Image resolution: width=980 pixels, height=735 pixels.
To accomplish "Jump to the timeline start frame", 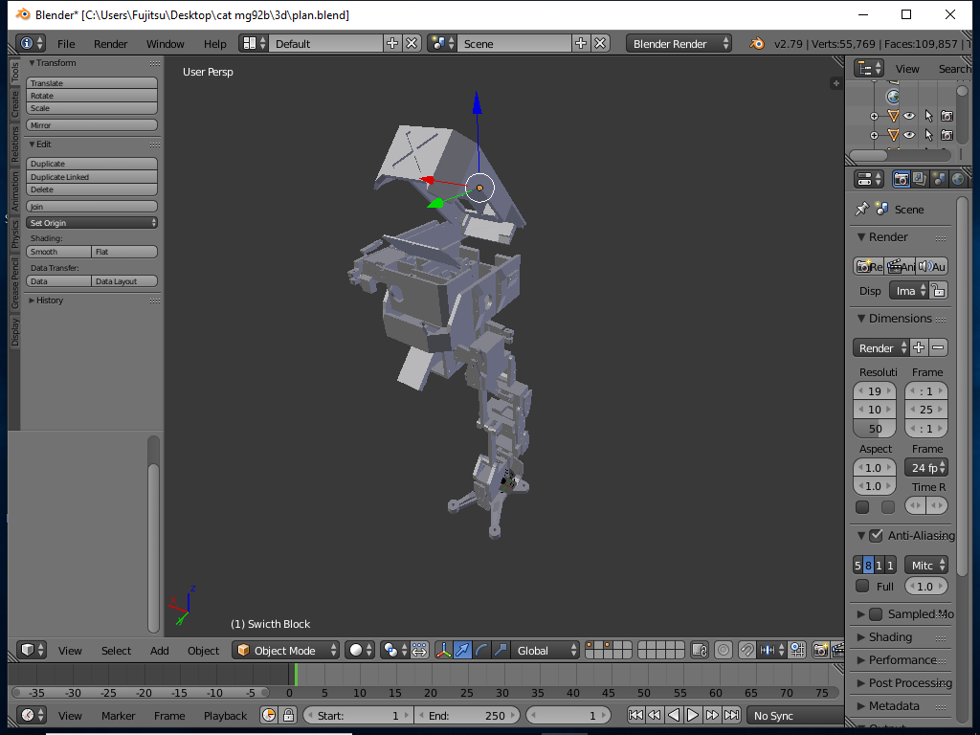I will click(x=635, y=715).
